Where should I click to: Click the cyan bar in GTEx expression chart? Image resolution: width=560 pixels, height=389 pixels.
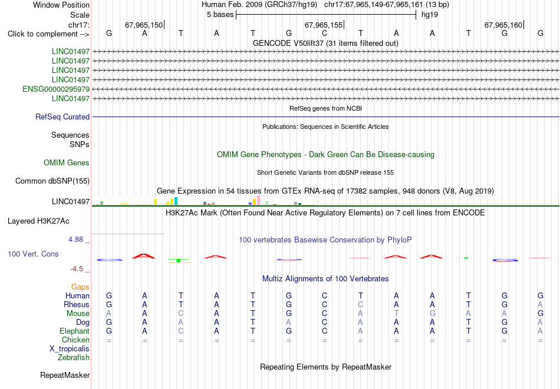[176, 201]
